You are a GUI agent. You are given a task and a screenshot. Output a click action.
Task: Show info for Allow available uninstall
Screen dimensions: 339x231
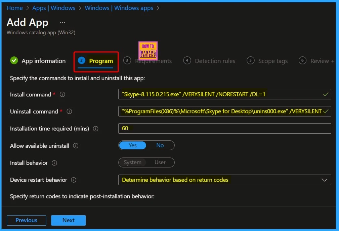point(76,146)
